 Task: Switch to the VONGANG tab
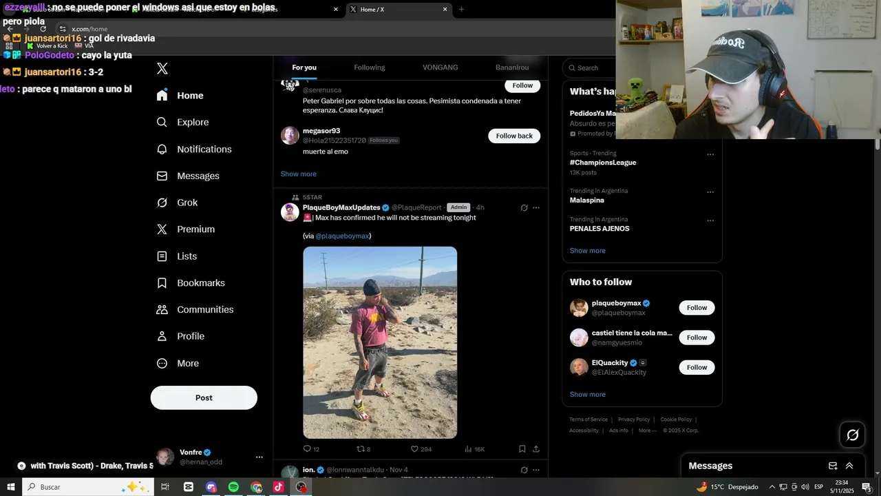(440, 68)
